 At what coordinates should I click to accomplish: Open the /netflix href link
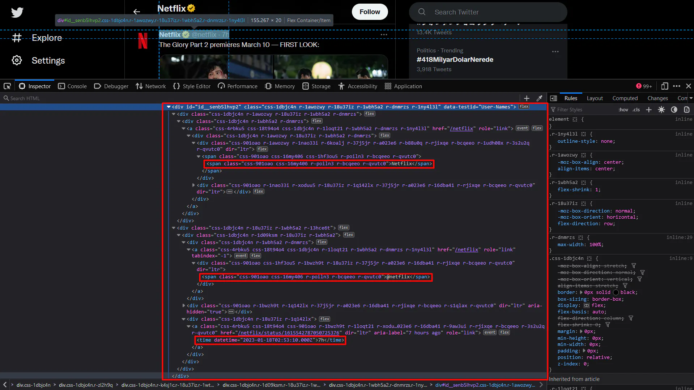[462, 128]
